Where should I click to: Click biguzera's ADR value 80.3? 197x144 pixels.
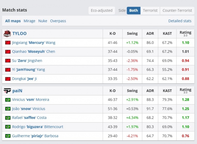(x=150, y=127)
